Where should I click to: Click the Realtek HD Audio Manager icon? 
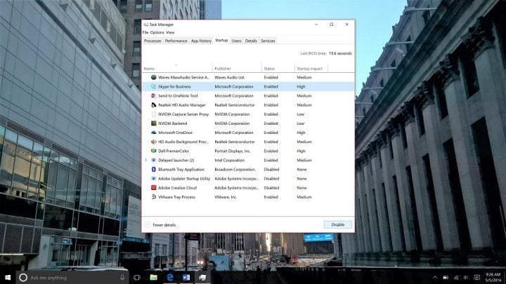pos(154,105)
